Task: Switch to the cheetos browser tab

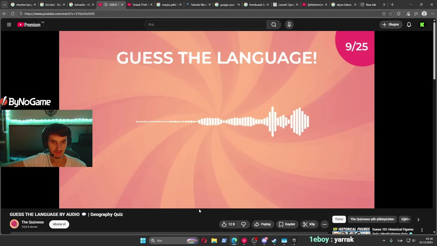Action: 23,5
